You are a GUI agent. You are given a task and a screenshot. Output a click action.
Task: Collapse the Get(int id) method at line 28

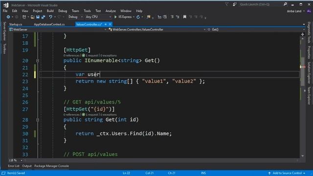pos(38,120)
